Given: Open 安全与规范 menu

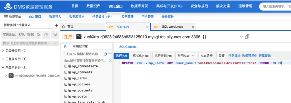Looking at the screenshot, I should coord(199,6).
